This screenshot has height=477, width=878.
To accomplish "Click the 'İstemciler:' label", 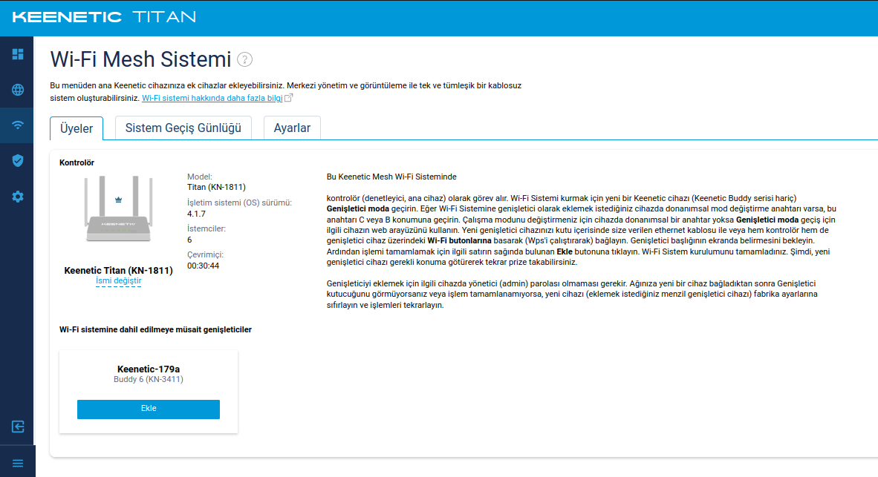I will click(207, 228).
